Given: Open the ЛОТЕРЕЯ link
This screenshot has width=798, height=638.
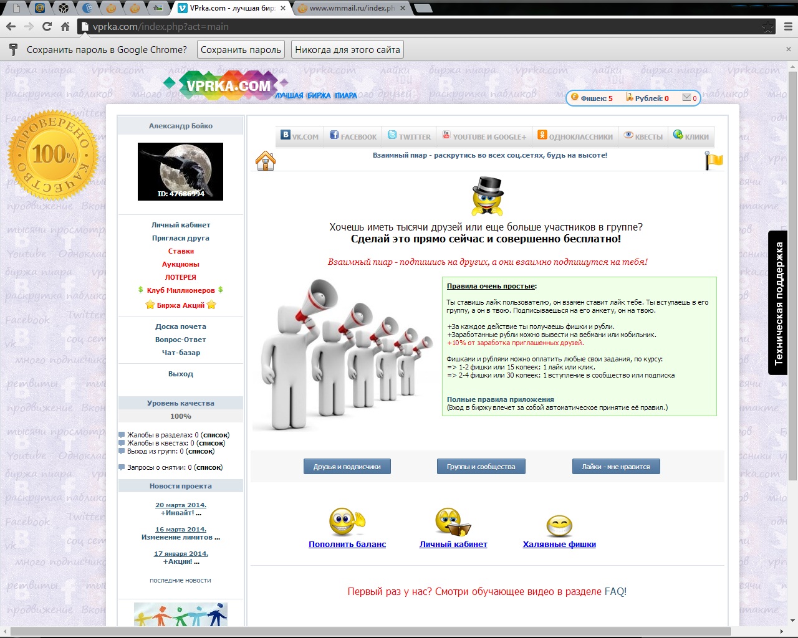Looking at the screenshot, I should (x=181, y=277).
